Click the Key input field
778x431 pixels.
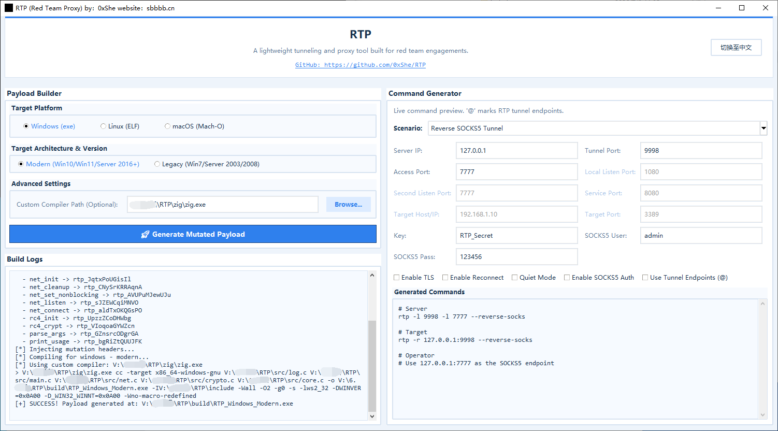[x=516, y=236]
